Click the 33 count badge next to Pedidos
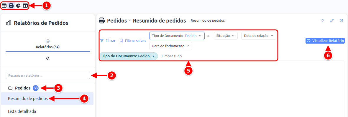Screen dimensions: 348x117 coord(36,88)
